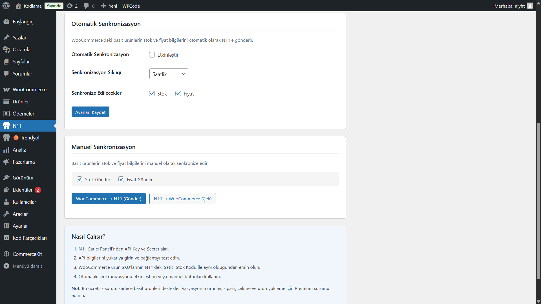Open the Kod Parçacıkları menu label
This screenshot has height=304, width=541.
coord(30,238)
